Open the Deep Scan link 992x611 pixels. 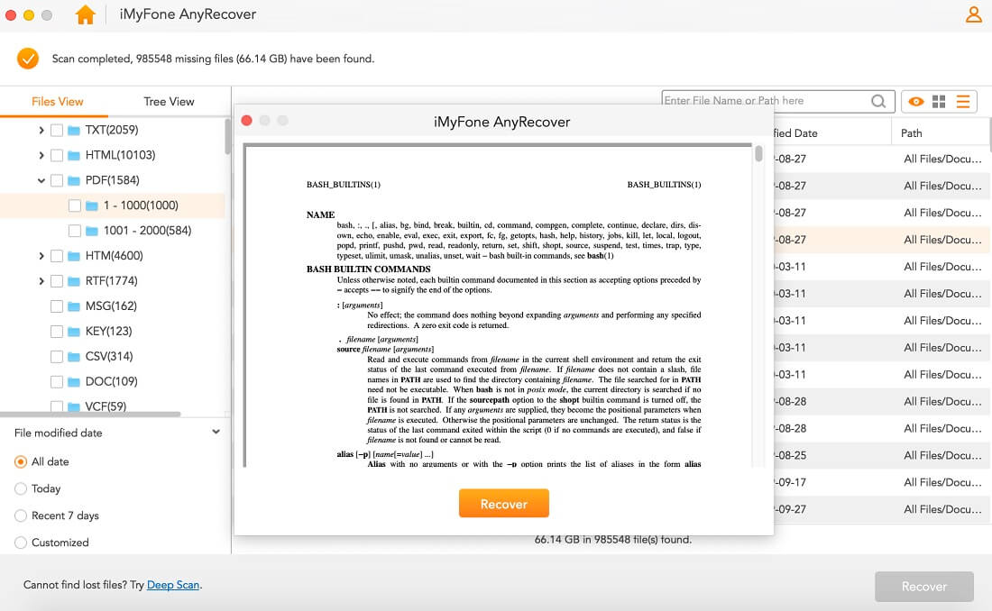click(x=173, y=585)
